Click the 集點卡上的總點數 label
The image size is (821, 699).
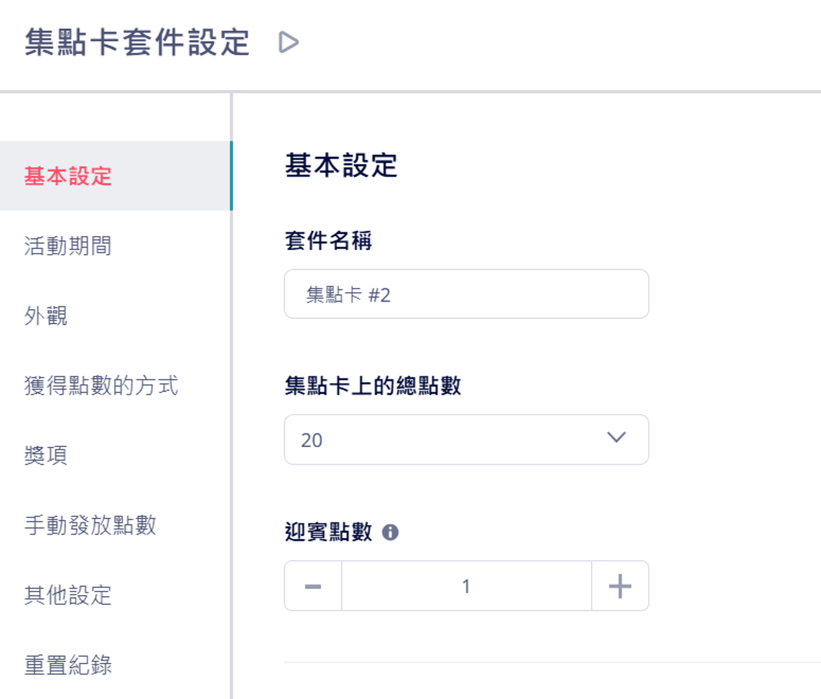coord(373,386)
